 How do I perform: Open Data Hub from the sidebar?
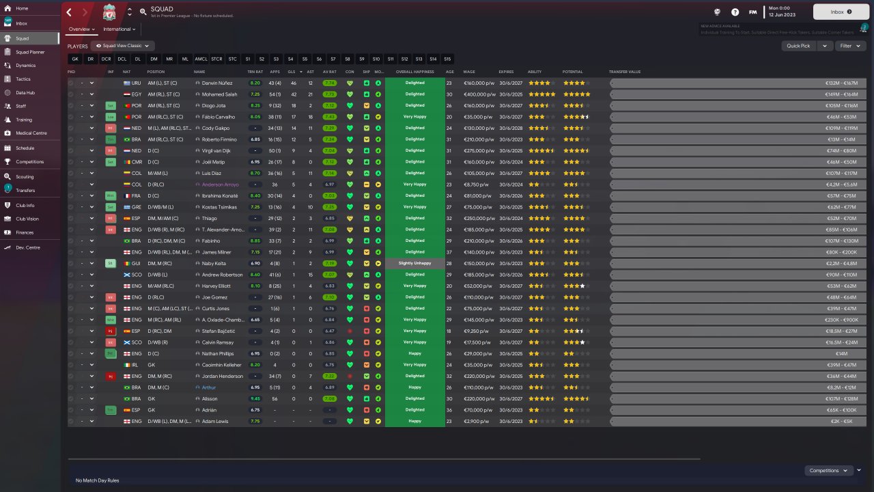pos(25,93)
